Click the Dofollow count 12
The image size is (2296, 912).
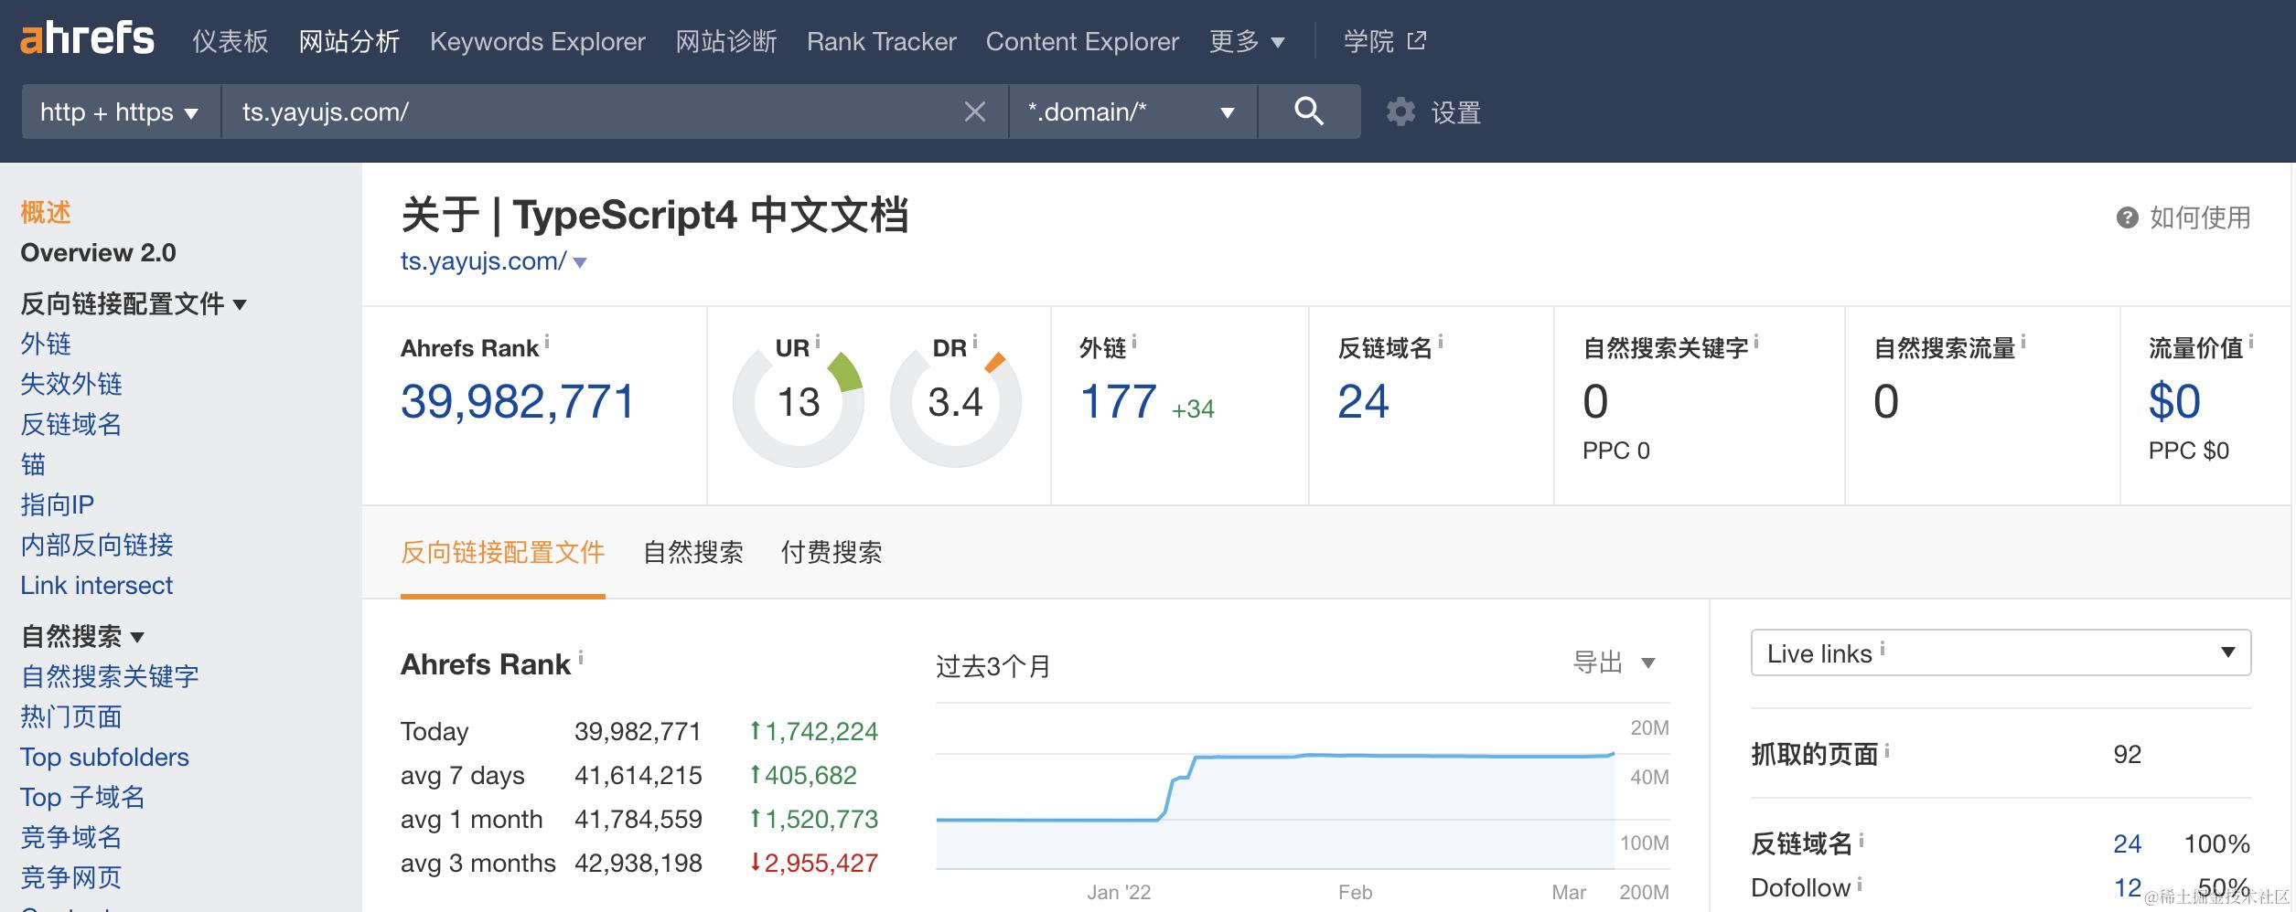click(x=2128, y=887)
